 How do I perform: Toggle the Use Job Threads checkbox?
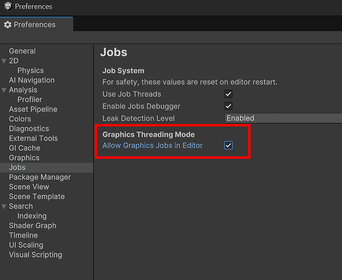coord(228,94)
